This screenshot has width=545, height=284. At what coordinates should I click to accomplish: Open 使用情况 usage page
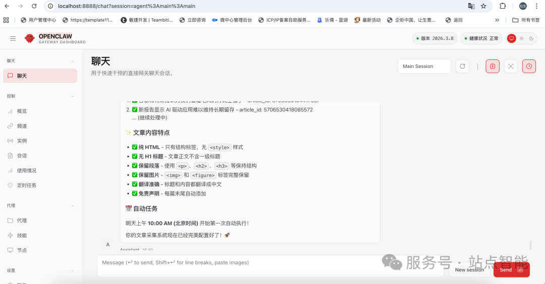pos(40,171)
